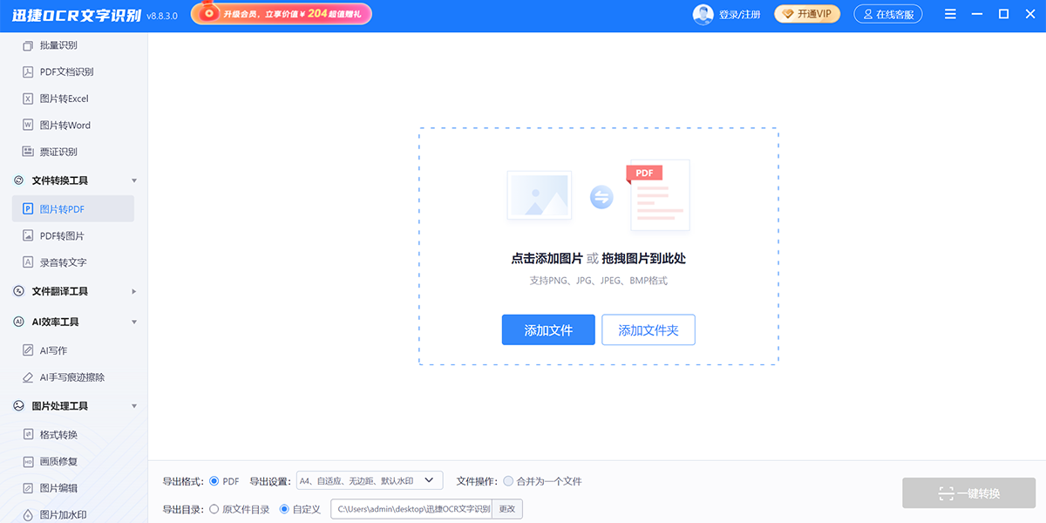1046x523 pixels.
Task: Open 在线客服 customer service
Action: 888,14
